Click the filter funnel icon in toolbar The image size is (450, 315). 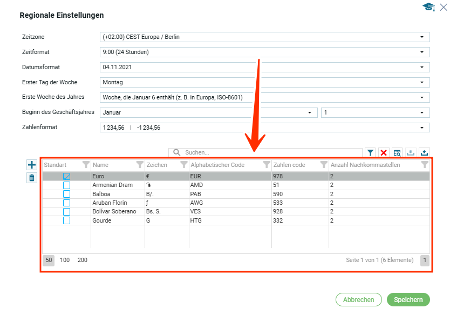pos(371,153)
